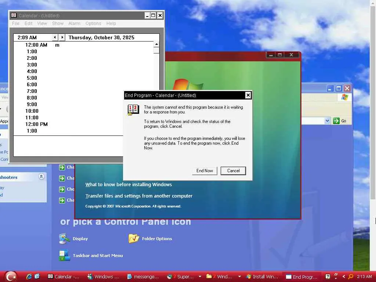
Task: Open the Super grouped taskbar button
Action: pyautogui.click(x=180, y=277)
